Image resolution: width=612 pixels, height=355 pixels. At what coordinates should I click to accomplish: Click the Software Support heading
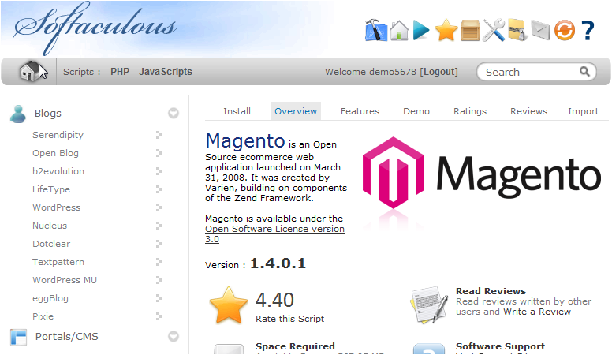point(500,346)
